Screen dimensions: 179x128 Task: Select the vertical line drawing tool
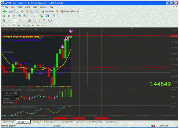15,21
